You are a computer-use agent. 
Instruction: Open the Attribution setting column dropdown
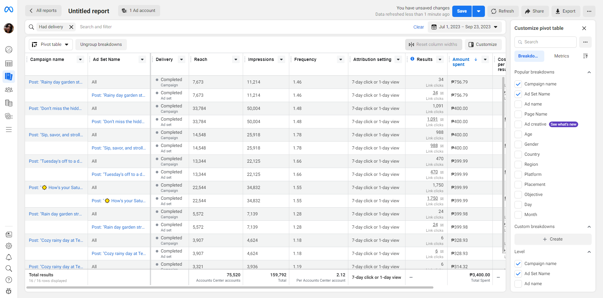coord(398,59)
